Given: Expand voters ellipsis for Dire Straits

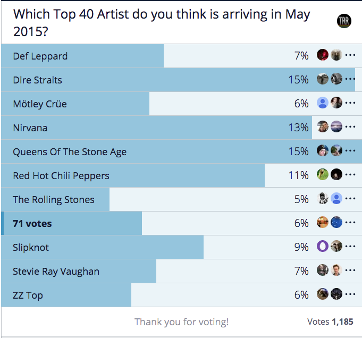Looking at the screenshot, I should pyautogui.click(x=350, y=79).
